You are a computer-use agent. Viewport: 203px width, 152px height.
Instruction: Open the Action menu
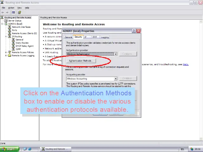click(11, 8)
